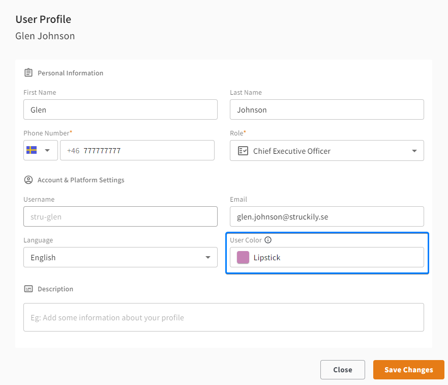Focus the First Name field containing Glen
This screenshot has height=385, width=448.
[x=121, y=109]
